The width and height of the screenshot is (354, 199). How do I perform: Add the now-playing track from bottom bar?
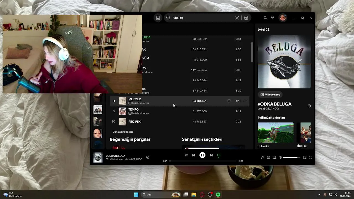point(148,157)
